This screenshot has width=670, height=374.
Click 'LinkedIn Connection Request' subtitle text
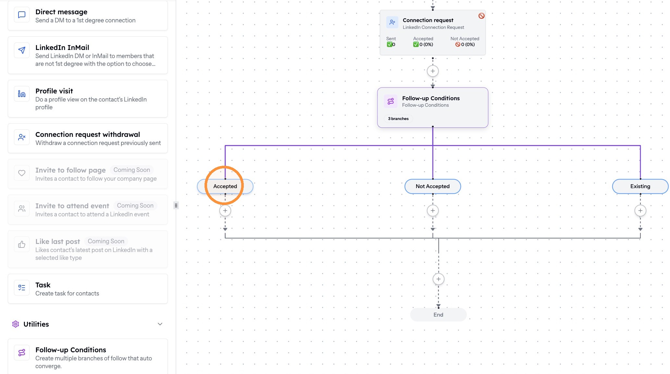pos(433,27)
